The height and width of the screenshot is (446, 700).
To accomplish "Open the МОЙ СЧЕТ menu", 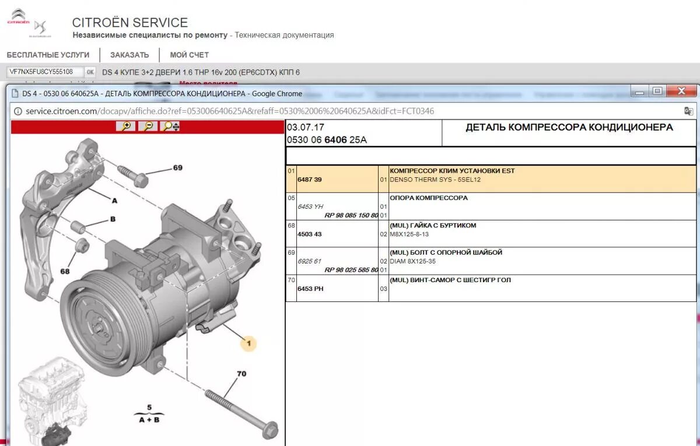I will (189, 55).
